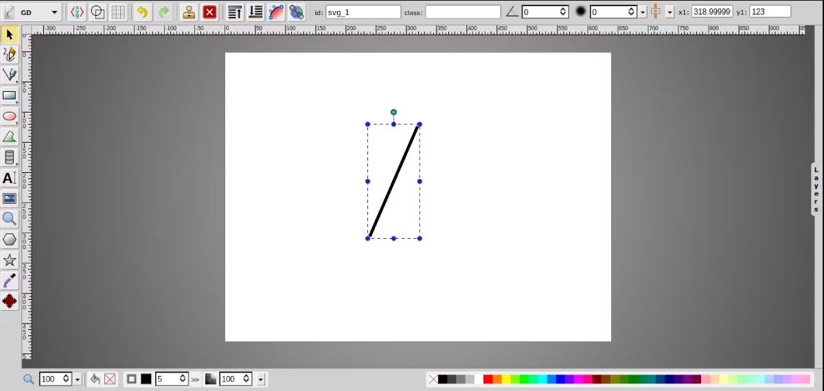Viewport: 824px width, 391px height.
Task: Click the Redo arrow
Action: [163, 12]
